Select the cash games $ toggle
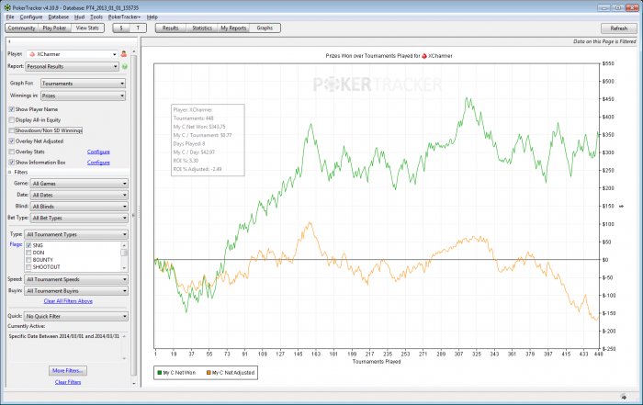 (121, 28)
